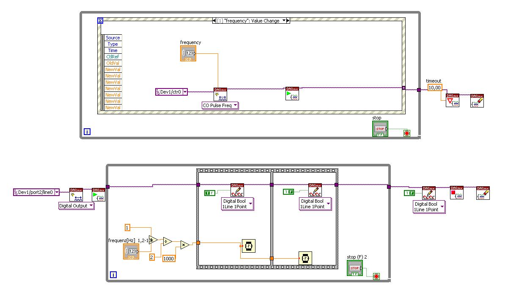This screenshot has height=287, width=516.
Task: Click the CtlRef event data item
Action: 113,57
